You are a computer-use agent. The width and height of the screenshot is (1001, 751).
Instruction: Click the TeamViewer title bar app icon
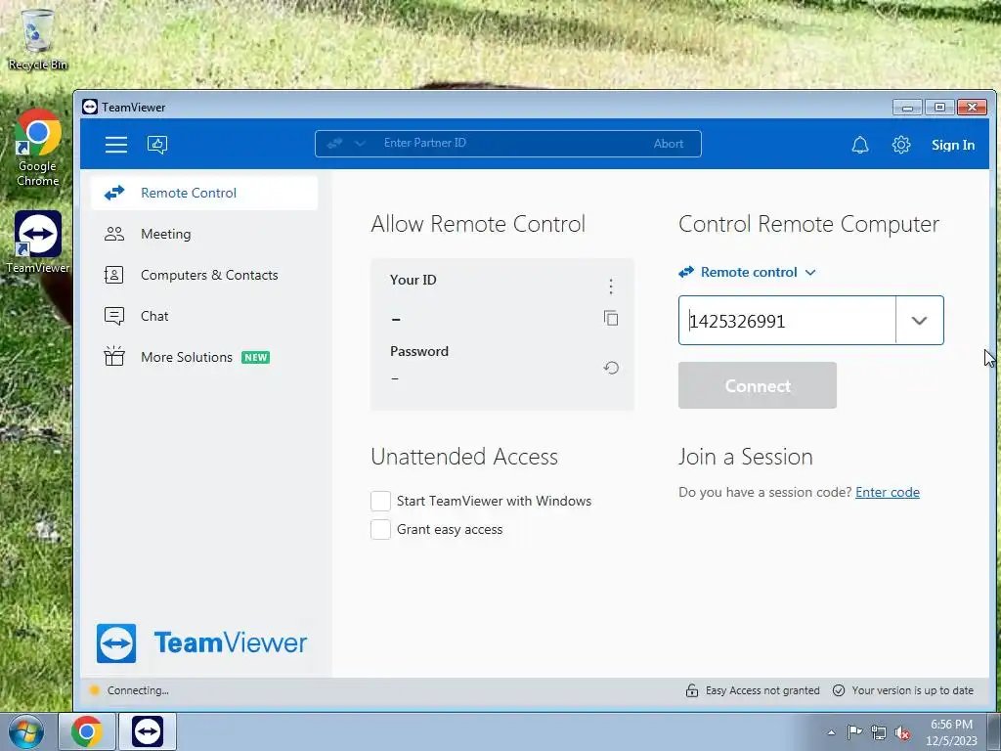pos(90,107)
